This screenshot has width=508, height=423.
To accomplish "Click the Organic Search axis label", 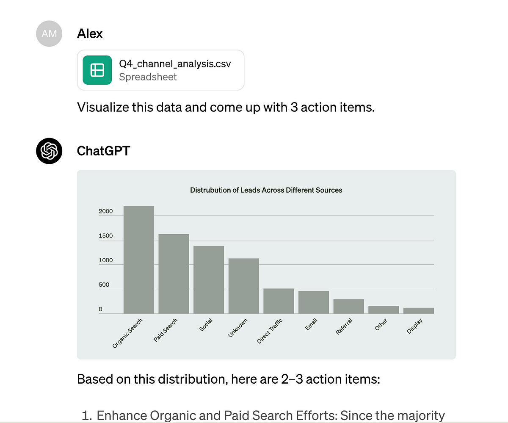I will tap(127, 334).
